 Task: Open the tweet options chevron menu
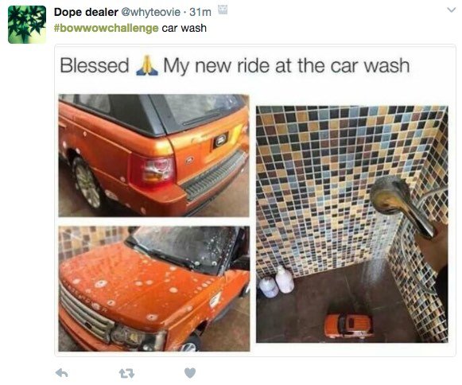pyautogui.click(x=451, y=10)
